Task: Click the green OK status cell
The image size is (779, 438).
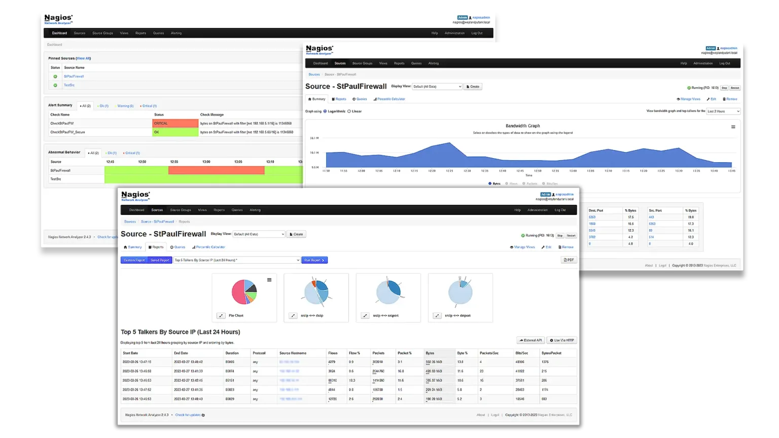Action: pyautogui.click(x=175, y=132)
